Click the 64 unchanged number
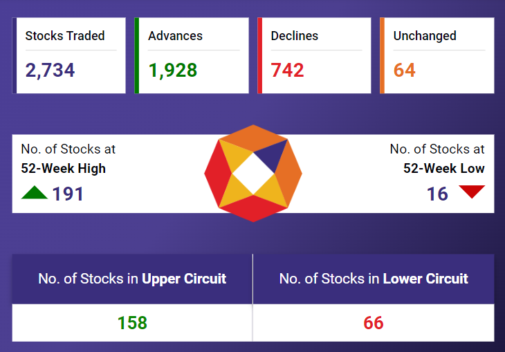505x352 pixels. [405, 70]
